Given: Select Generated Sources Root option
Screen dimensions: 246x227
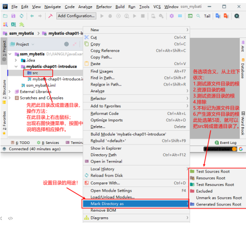Looking at the screenshot, I should tap(218, 204).
